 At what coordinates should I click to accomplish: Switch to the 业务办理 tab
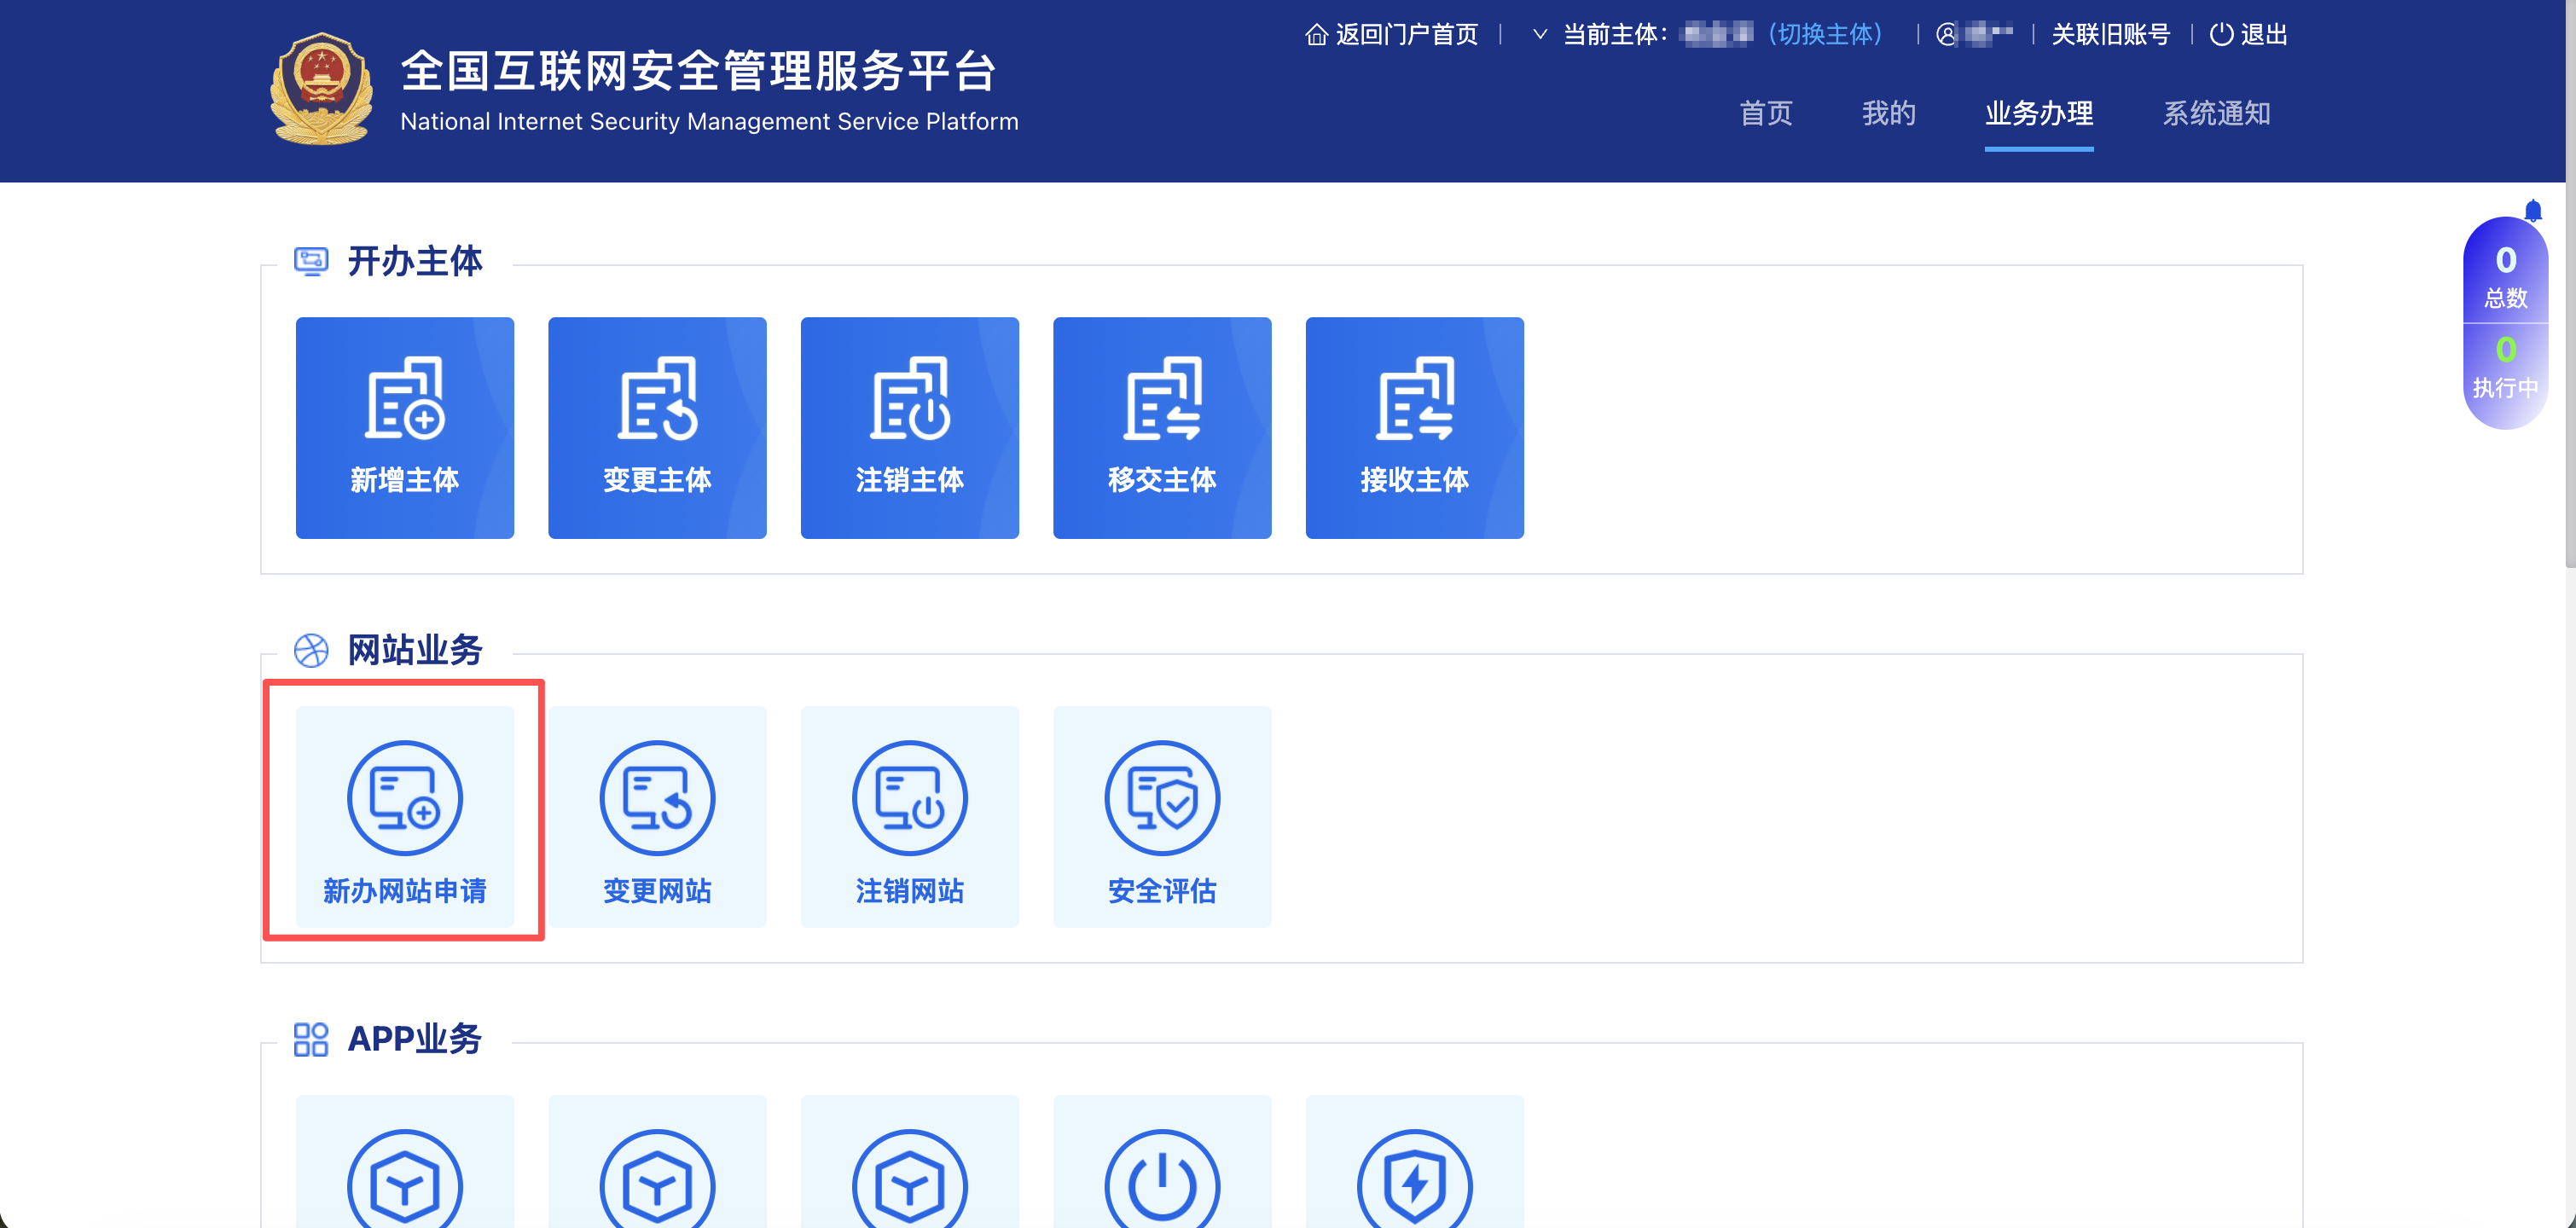[x=2039, y=114]
